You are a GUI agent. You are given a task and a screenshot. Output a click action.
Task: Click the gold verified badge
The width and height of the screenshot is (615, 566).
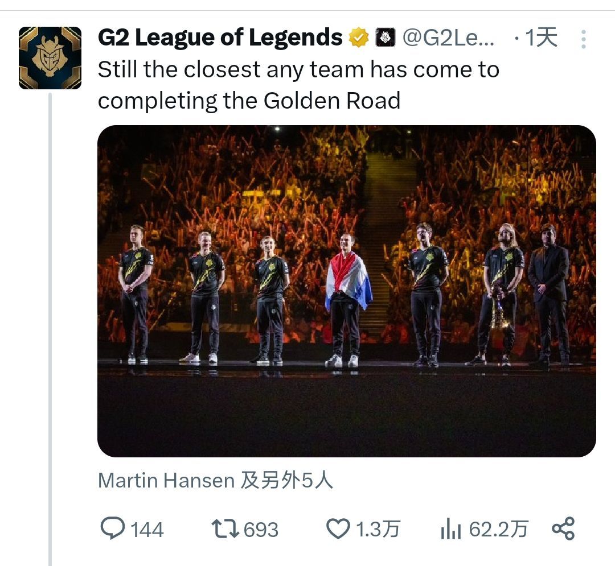click(359, 39)
